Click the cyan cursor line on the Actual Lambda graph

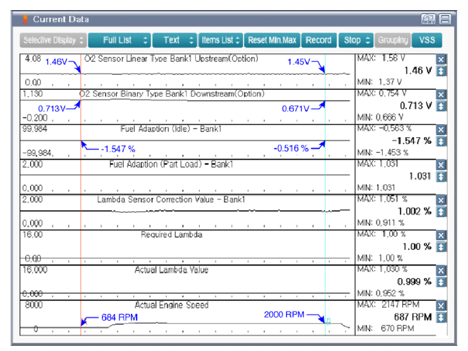click(325, 281)
